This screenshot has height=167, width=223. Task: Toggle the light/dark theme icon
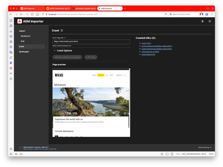[202, 21]
